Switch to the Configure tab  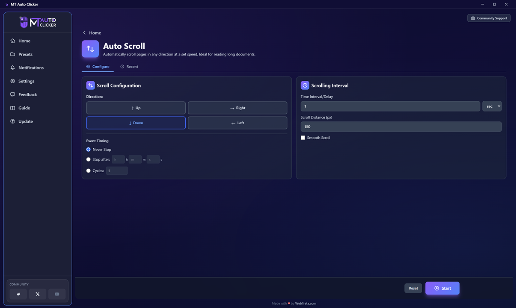click(98, 67)
